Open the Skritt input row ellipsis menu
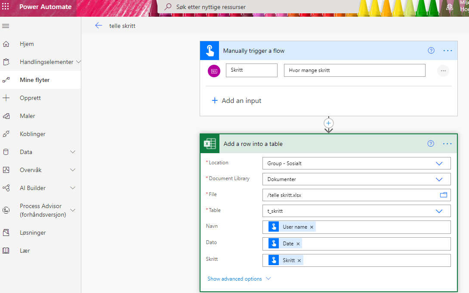Image resolution: width=469 pixels, height=293 pixels. pyautogui.click(x=443, y=71)
